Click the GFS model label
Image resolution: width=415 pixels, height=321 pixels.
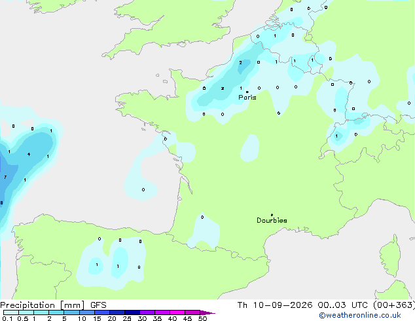click(x=98, y=305)
